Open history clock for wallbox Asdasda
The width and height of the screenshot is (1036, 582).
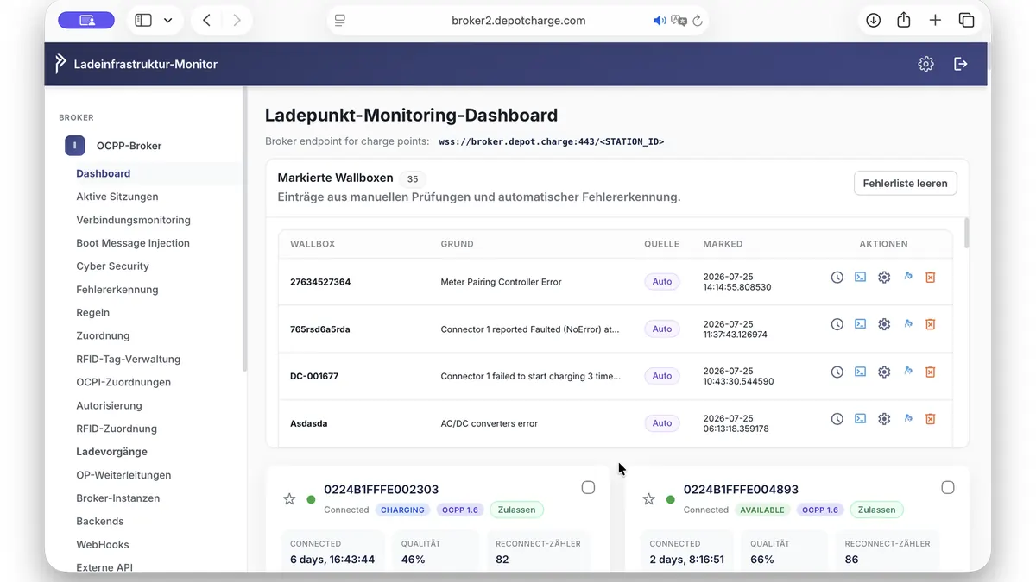837,419
